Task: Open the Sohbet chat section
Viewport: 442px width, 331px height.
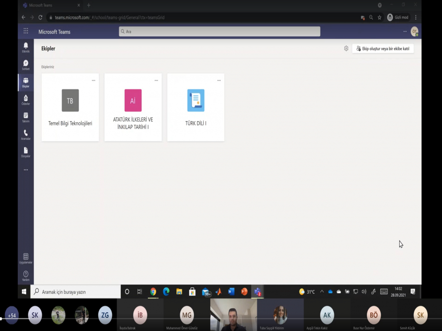Action: (x=26, y=65)
